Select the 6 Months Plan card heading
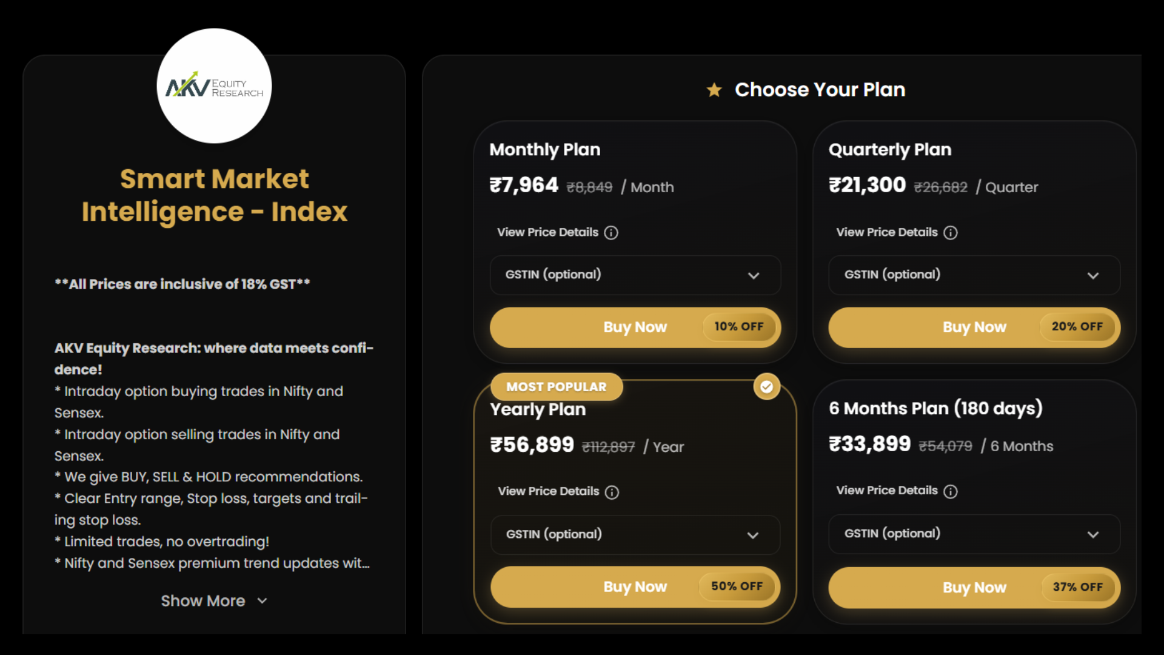The width and height of the screenshot is (1164, 655). pos(935,409)
